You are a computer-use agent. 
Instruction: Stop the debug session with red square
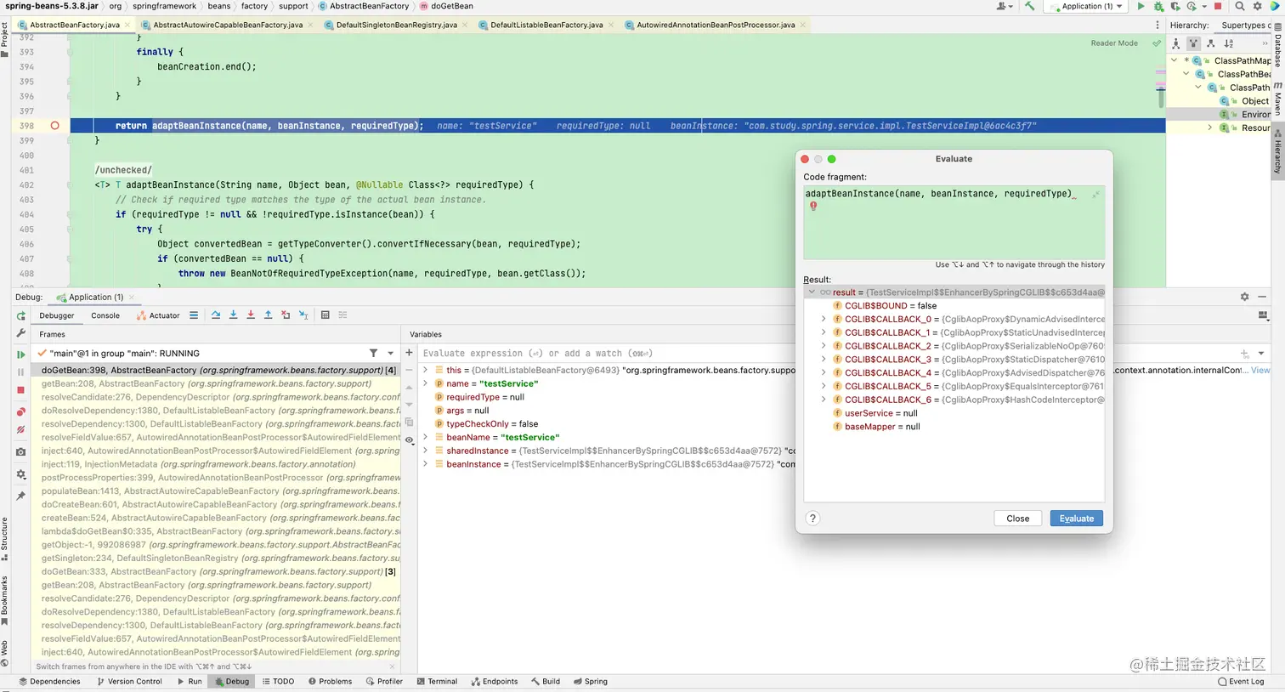[x=21, y=390]
